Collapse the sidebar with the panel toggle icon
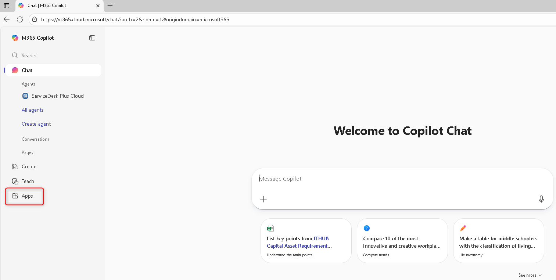 pyautogui.click(x=92, y=38)
